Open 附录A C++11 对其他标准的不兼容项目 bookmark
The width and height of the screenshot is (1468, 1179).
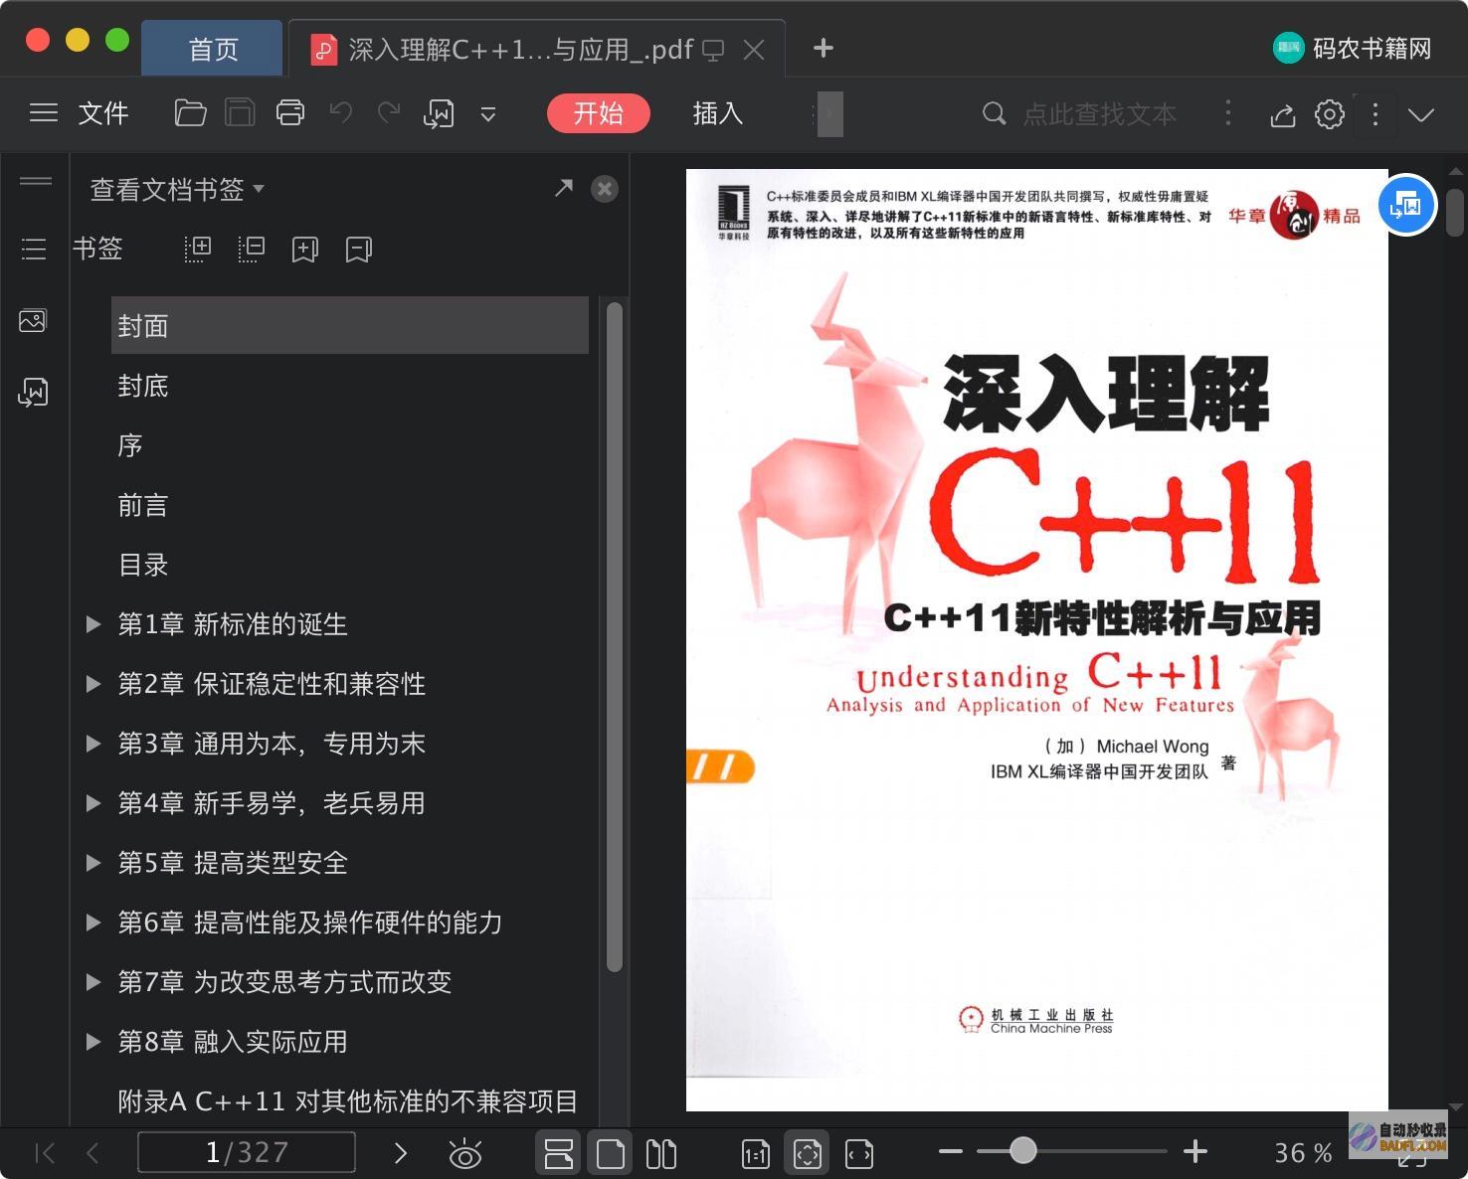click(348, 1101)
